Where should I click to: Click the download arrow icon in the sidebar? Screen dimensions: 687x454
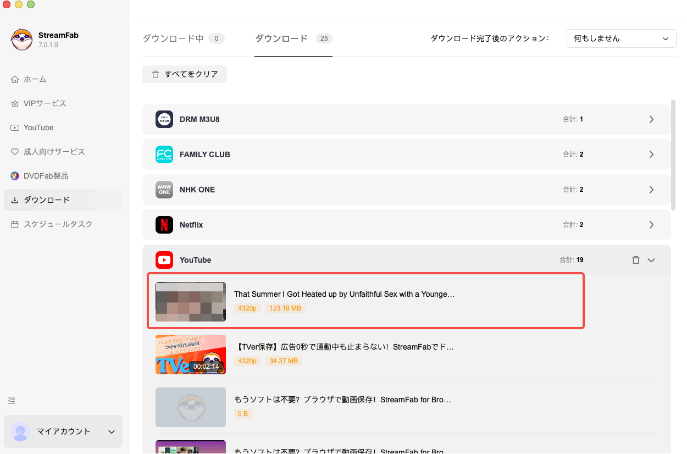15,200
